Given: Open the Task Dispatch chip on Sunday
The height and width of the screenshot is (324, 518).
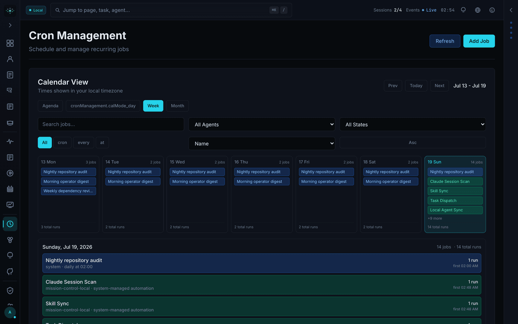Looking at the screenshot, I should pyautogui.click(x=455, y=201).
